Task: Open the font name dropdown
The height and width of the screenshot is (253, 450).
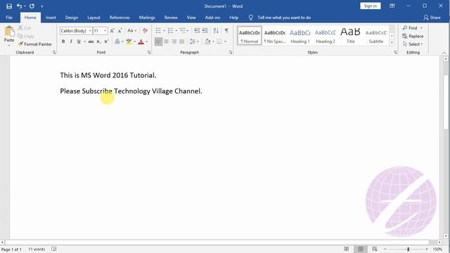Action: coord(90,31)
